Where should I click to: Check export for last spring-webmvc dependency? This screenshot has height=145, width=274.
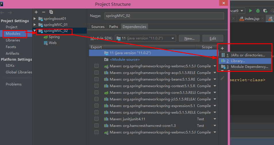click(x=97, y=132)
